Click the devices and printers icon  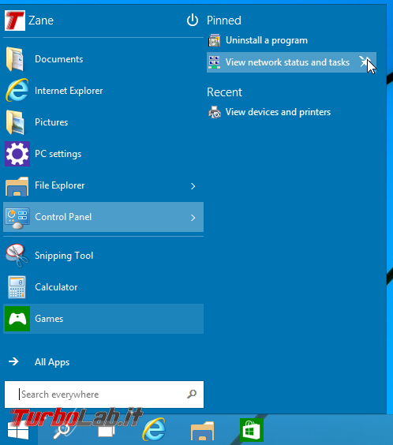click(215, 112)
